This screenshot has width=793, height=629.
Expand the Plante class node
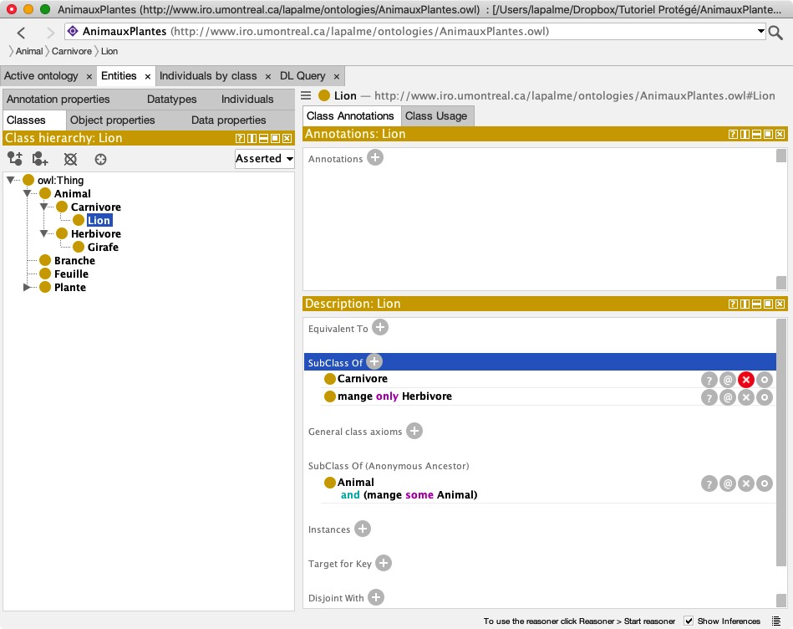click(28, 288)
